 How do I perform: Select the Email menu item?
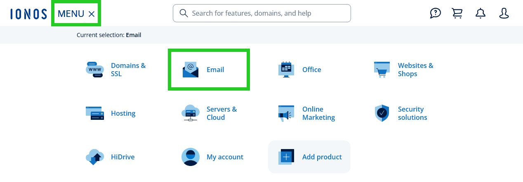click(x=215, y=70)
